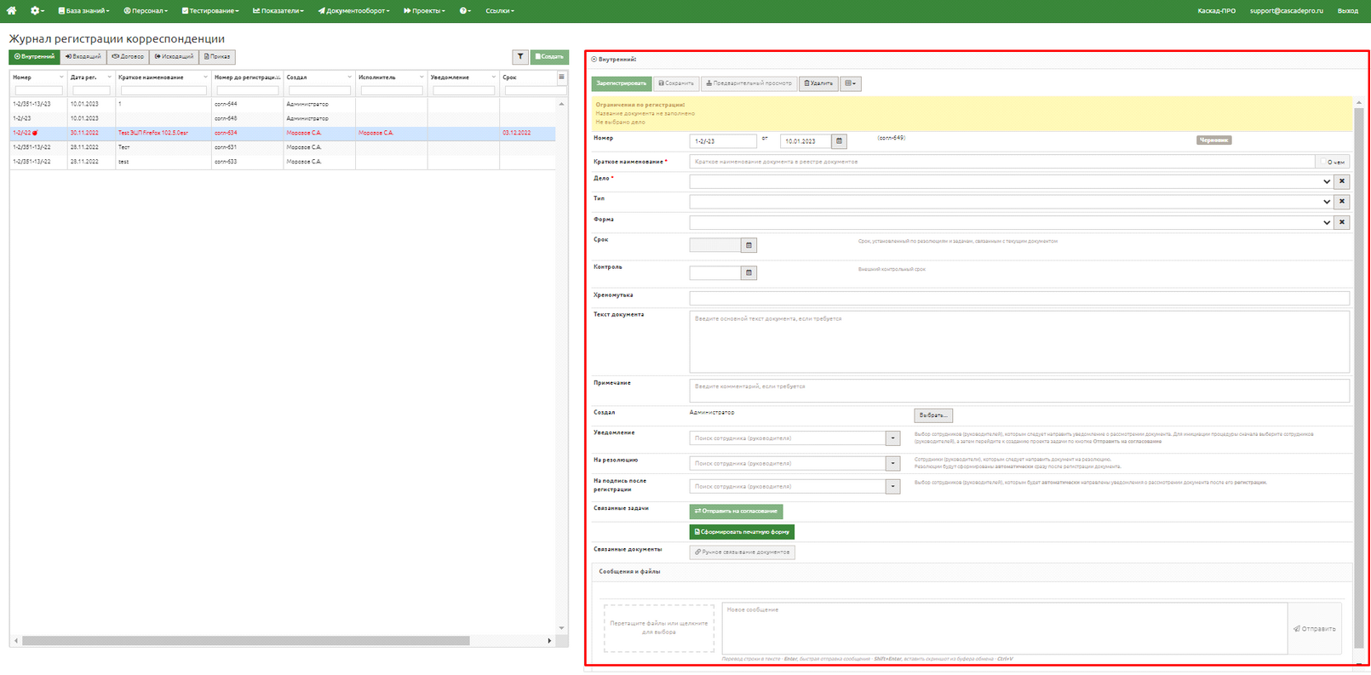The image size is (1371, 675).
Task: Send message with Отправить button
Action: (1315, 629)
